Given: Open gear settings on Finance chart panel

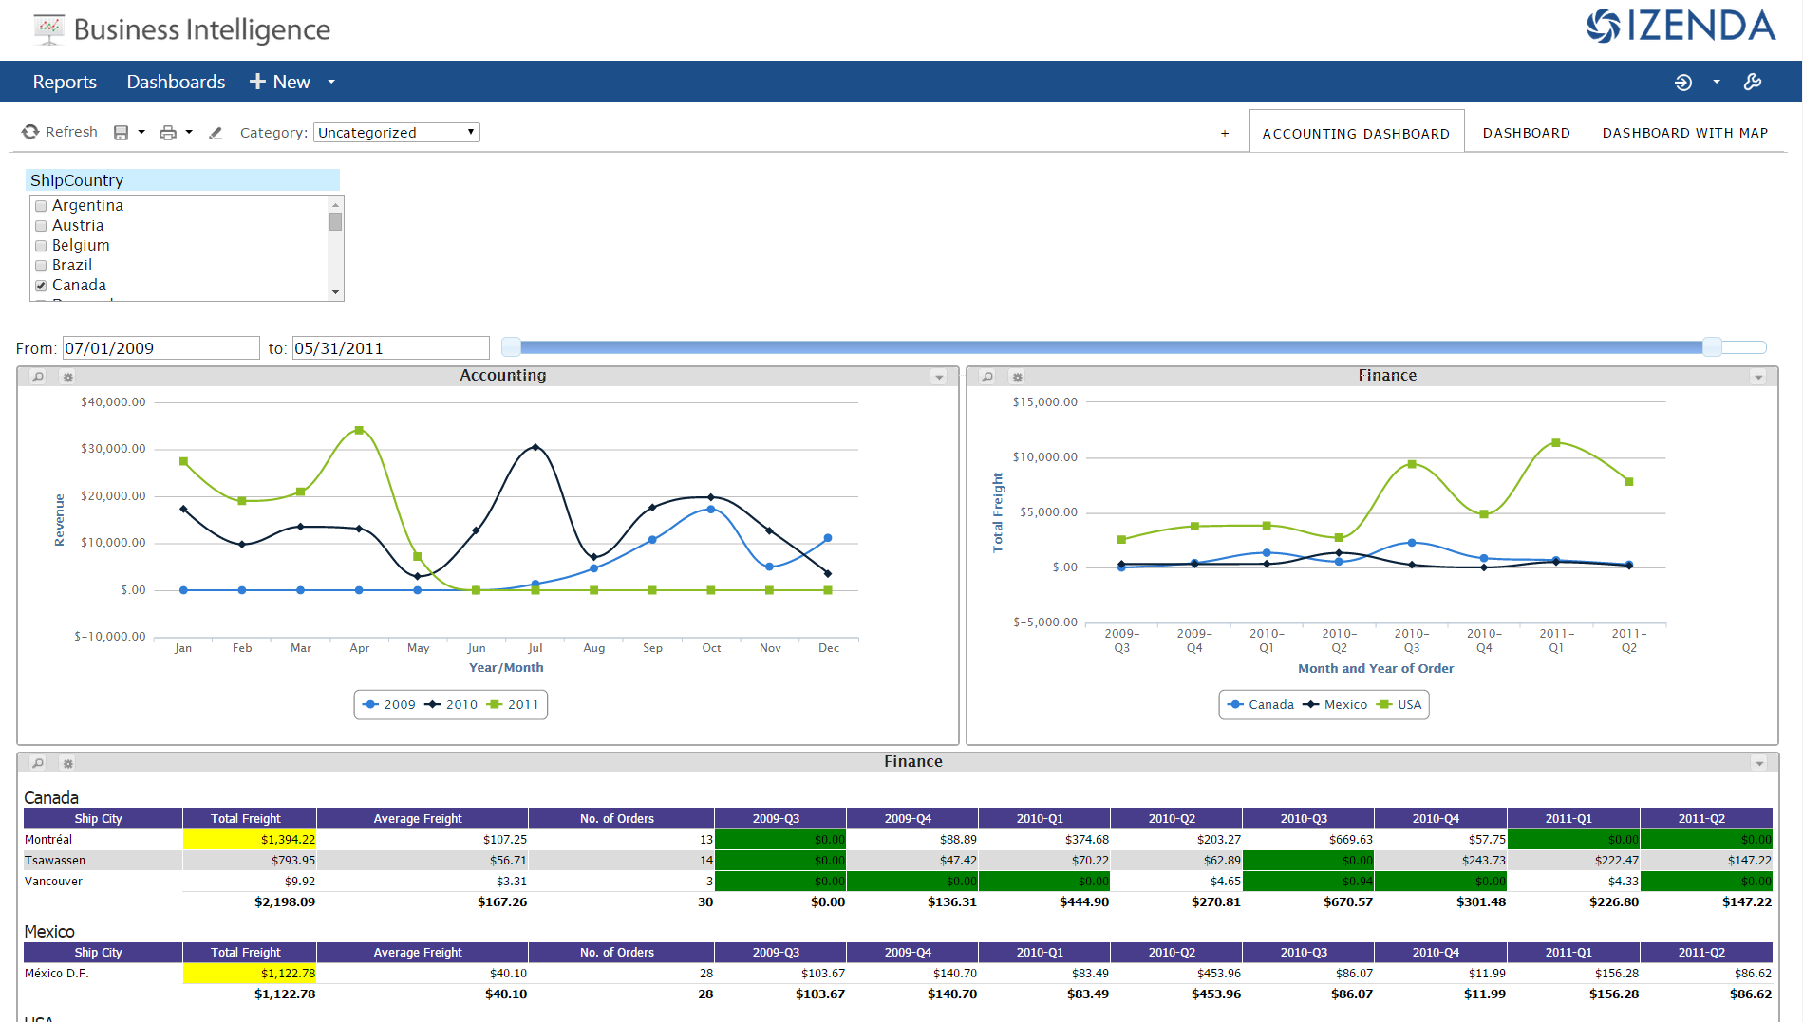Looking at the screenshot, I should [x=1017, y=377].
